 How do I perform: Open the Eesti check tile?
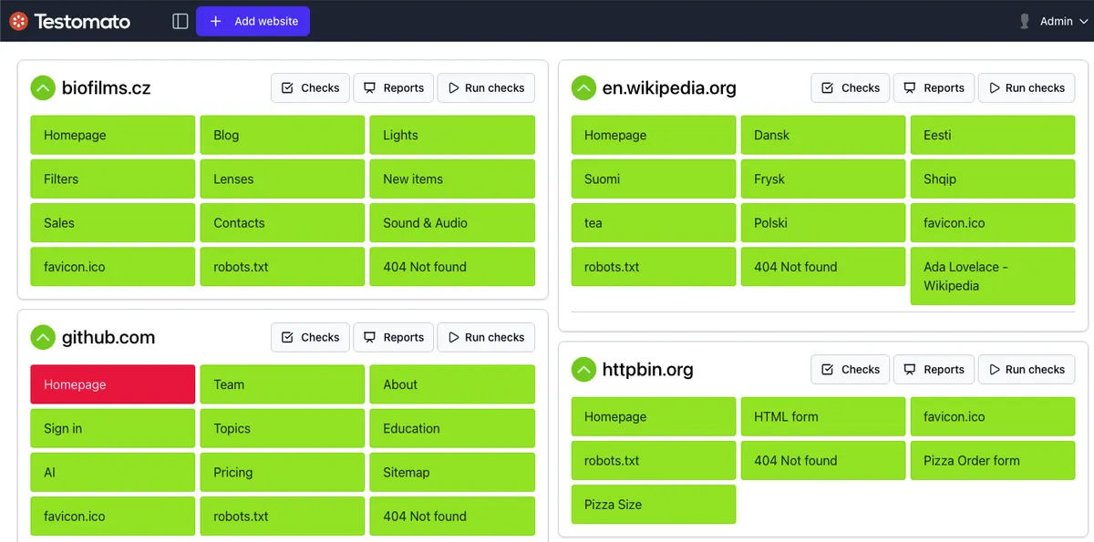pos(993,135)
